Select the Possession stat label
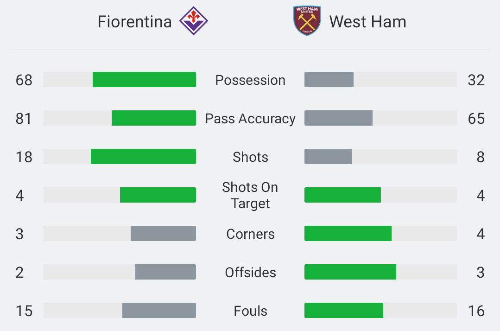 pyautogui.click(x=250, y=80)
